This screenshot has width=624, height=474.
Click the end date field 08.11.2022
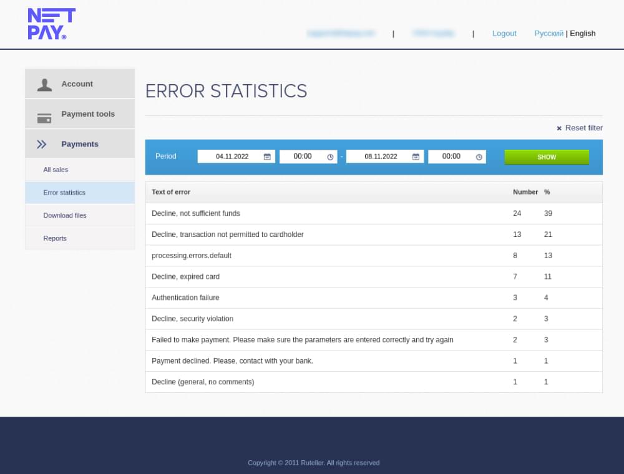(x=381, y=157)
